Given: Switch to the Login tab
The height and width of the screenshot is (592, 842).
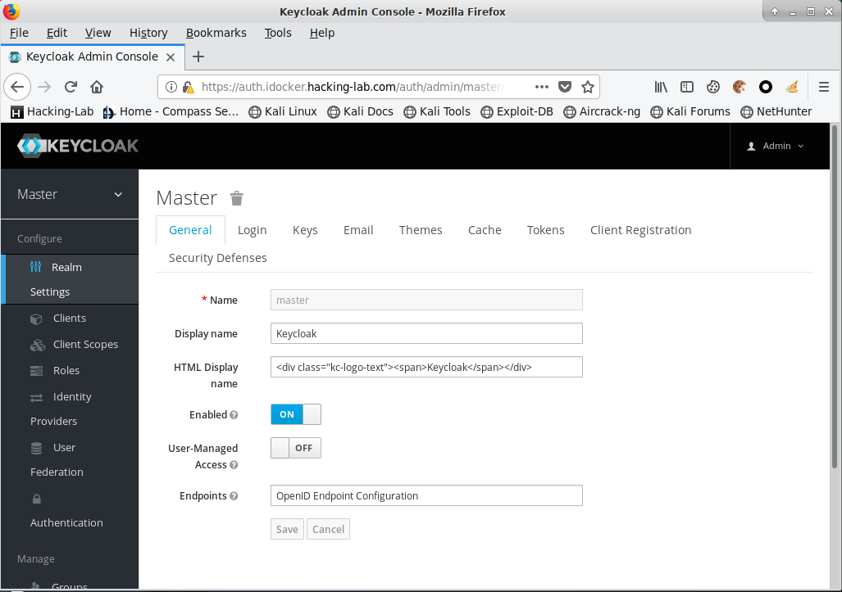Looking at the screenshot, I should click(252, 230).
